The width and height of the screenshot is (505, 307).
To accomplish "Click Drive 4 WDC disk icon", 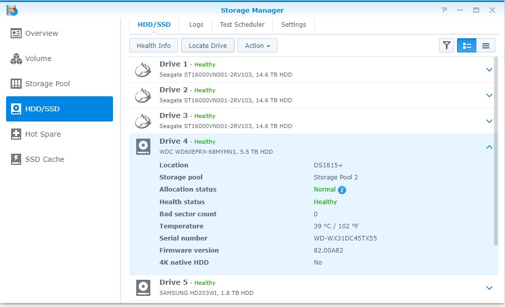I will click(143, 147).
